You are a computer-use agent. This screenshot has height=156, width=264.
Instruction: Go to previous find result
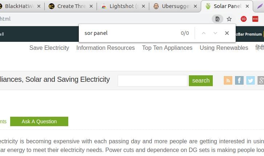point(204,33)
